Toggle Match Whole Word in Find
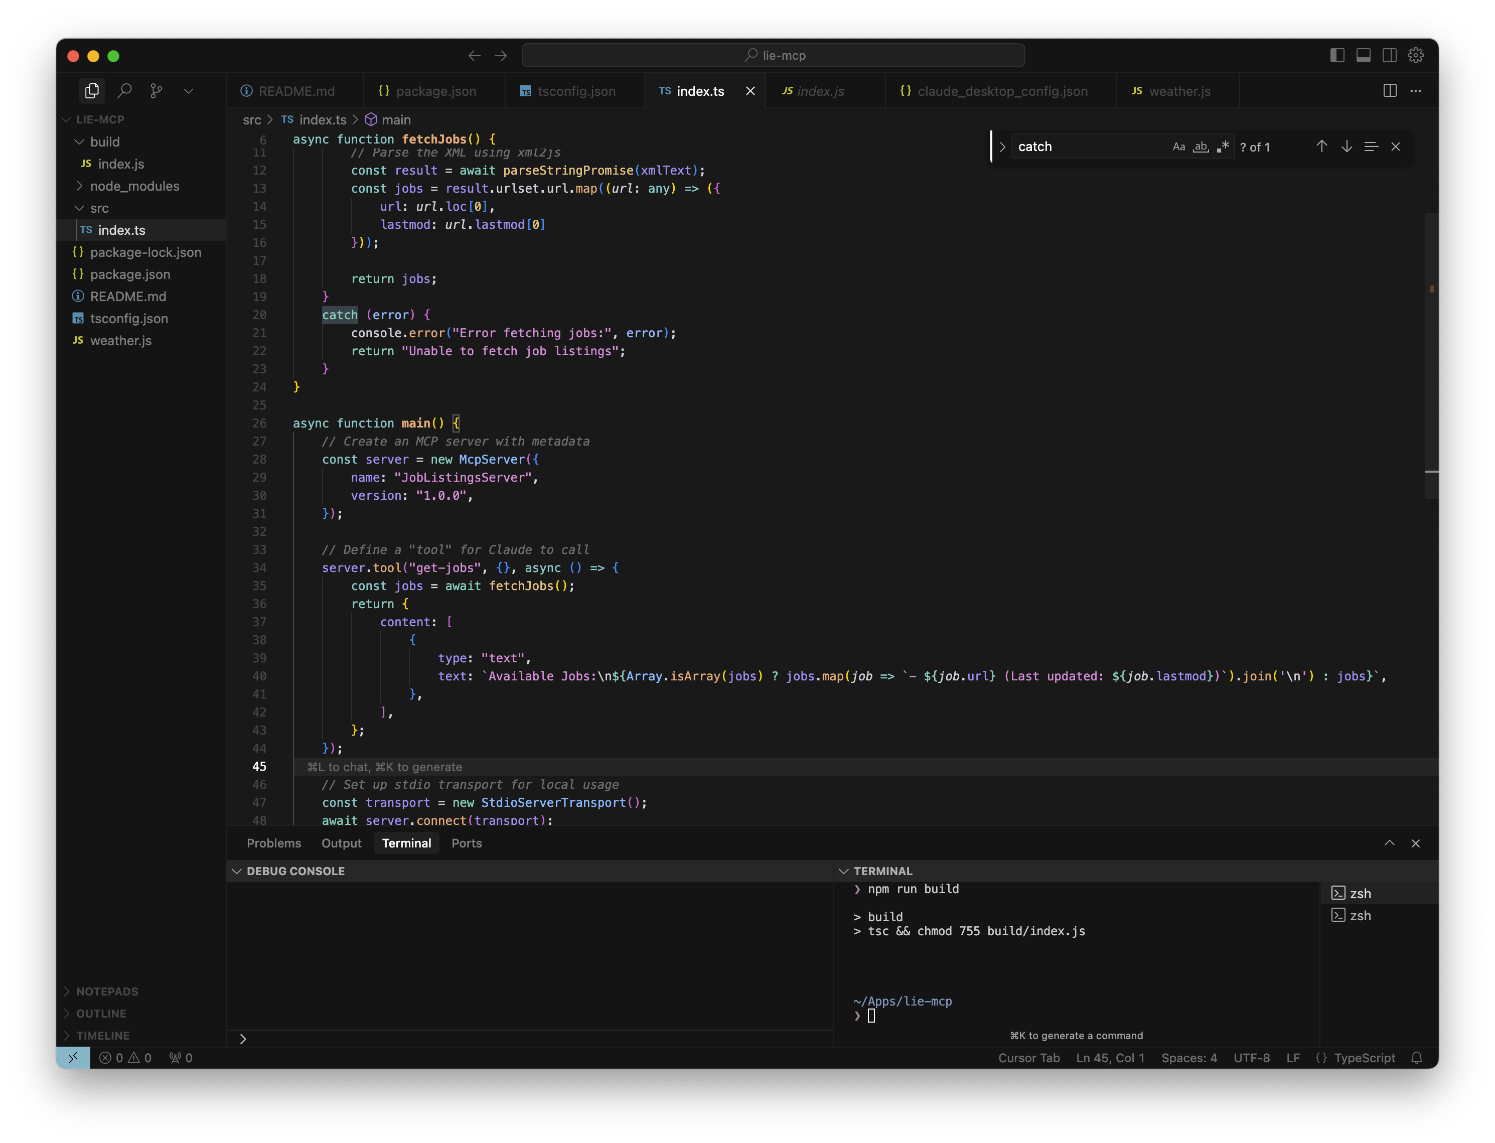 point(1201,147)
